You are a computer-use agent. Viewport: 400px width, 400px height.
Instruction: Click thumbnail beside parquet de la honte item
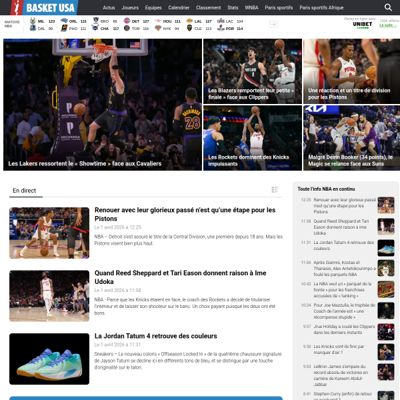pyautogui.click(x=386, y=289)
